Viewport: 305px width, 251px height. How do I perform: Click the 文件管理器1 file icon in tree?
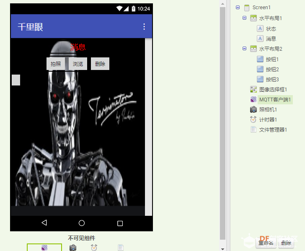(253, 129)
